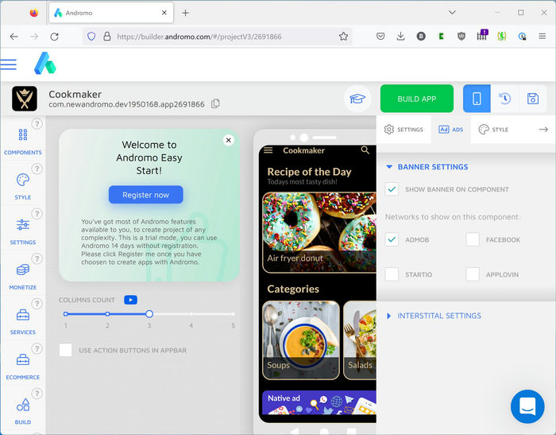Click help question mark beside Monetize
This screenshot has width=556, height=435.
pyautogui.click(x=37, y=258)
